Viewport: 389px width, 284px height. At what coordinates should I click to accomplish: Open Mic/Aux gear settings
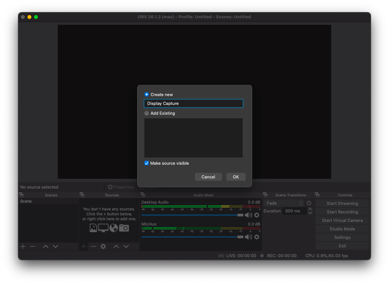point(257,237)
